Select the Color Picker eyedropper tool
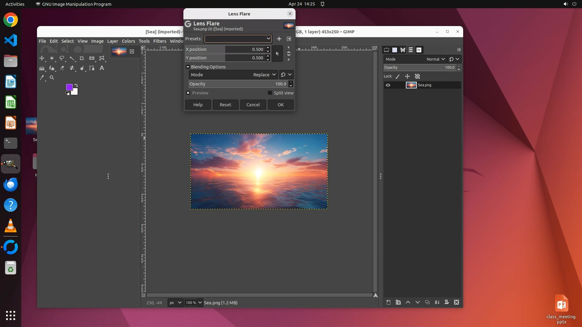582x327 pixels. click(42, 78)
